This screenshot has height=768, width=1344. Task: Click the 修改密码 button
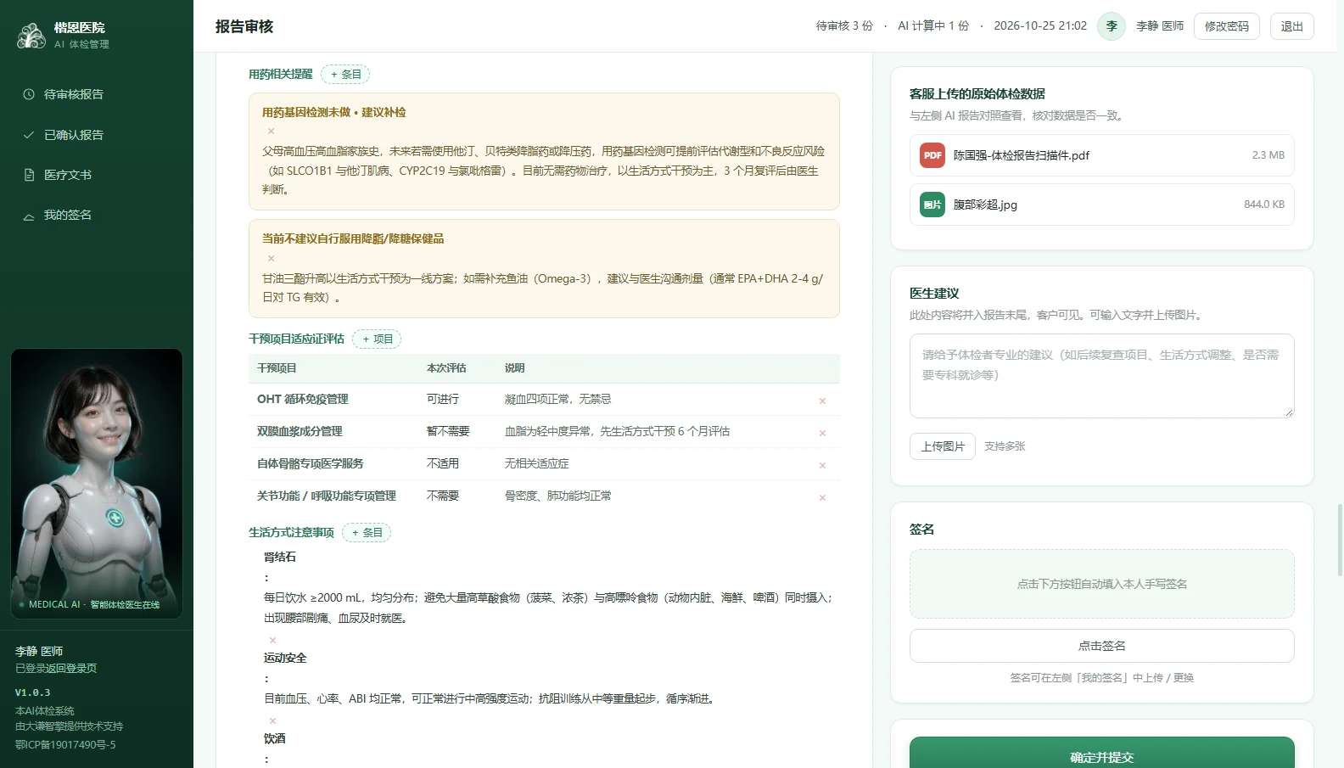point(1227,26)
